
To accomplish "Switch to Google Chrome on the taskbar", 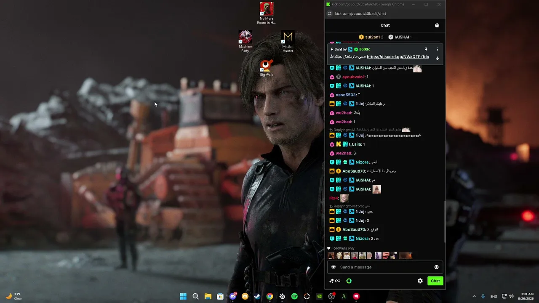I will [269, 296].
